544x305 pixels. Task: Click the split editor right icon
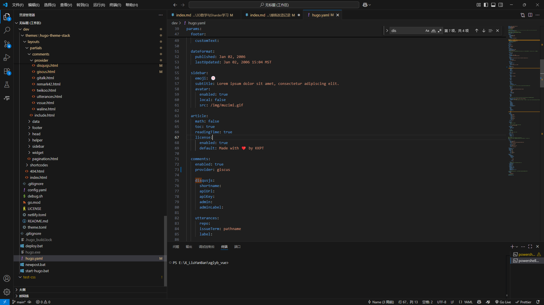pyautogui.click(x=530, y=15)
